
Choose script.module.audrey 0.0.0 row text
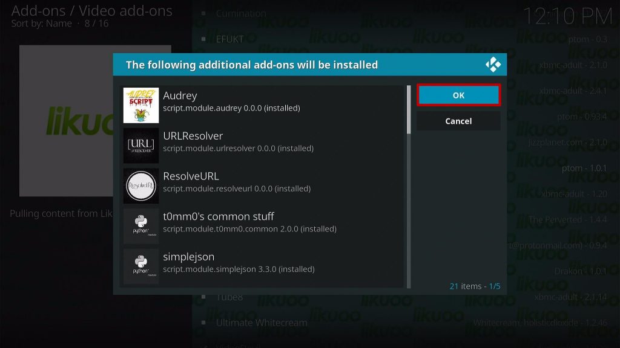pyautogui.click(x=231, y=108)
